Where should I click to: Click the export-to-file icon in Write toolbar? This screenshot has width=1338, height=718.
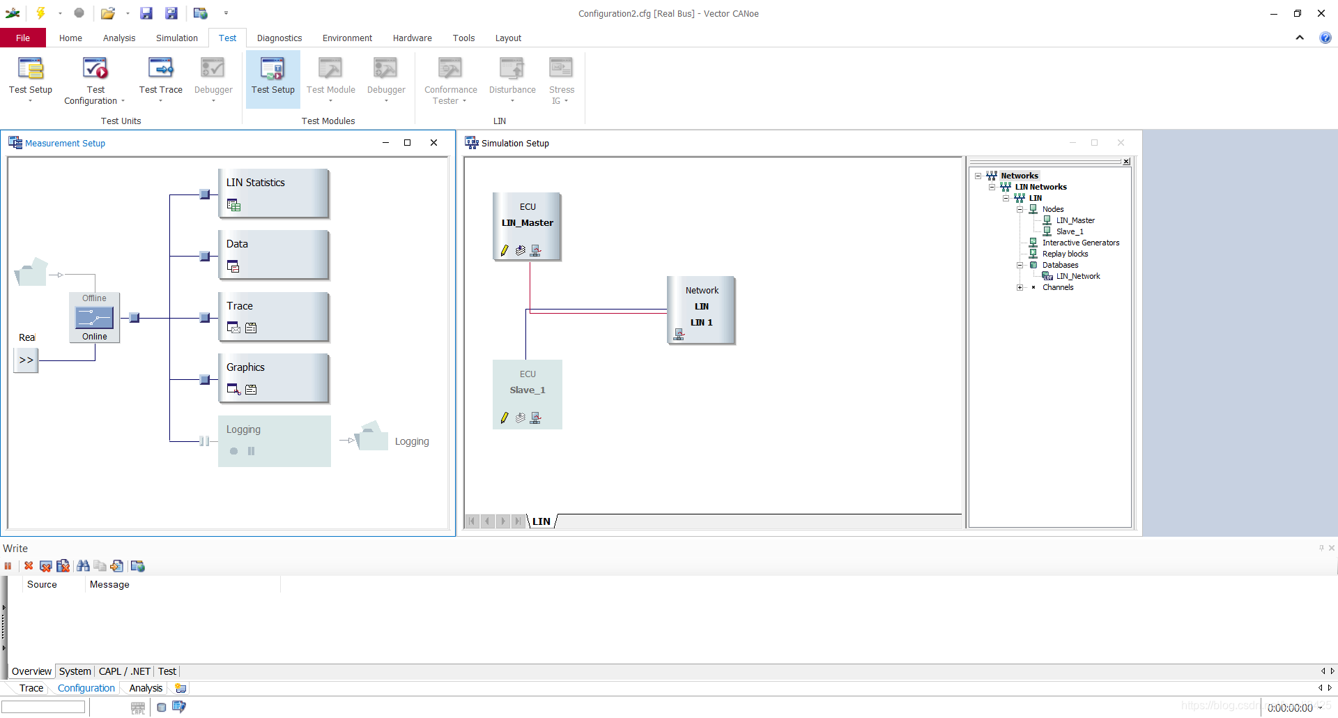pyautogui.click(x=117, y=566)
